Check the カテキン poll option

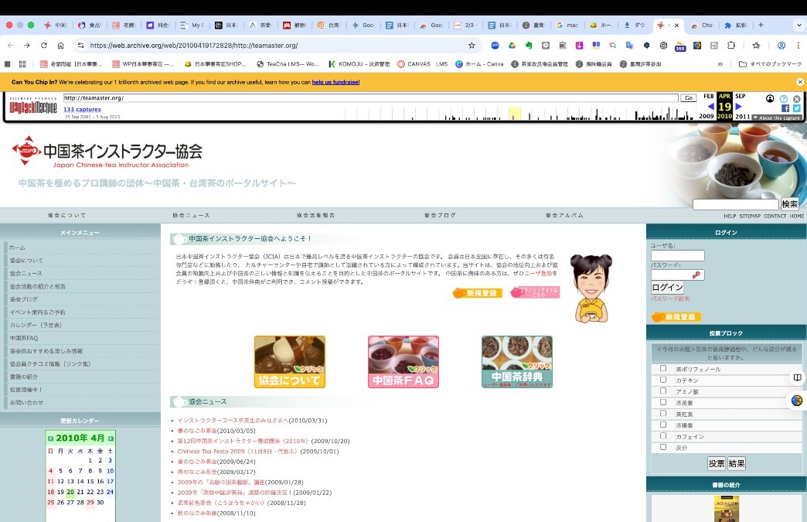click(x=662, y=380)
